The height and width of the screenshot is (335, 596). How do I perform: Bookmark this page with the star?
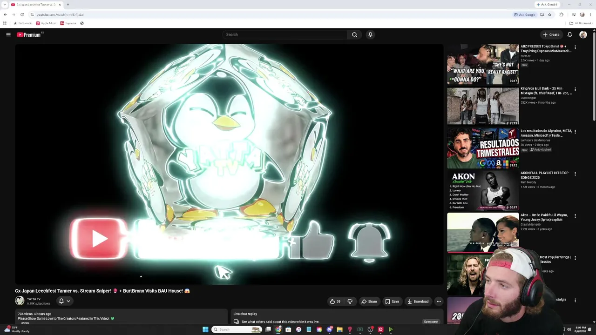pos(549,14)
